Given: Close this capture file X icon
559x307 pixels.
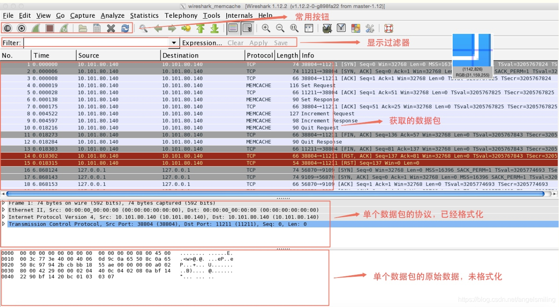Looking at the screenshot, I should point(111,29).
